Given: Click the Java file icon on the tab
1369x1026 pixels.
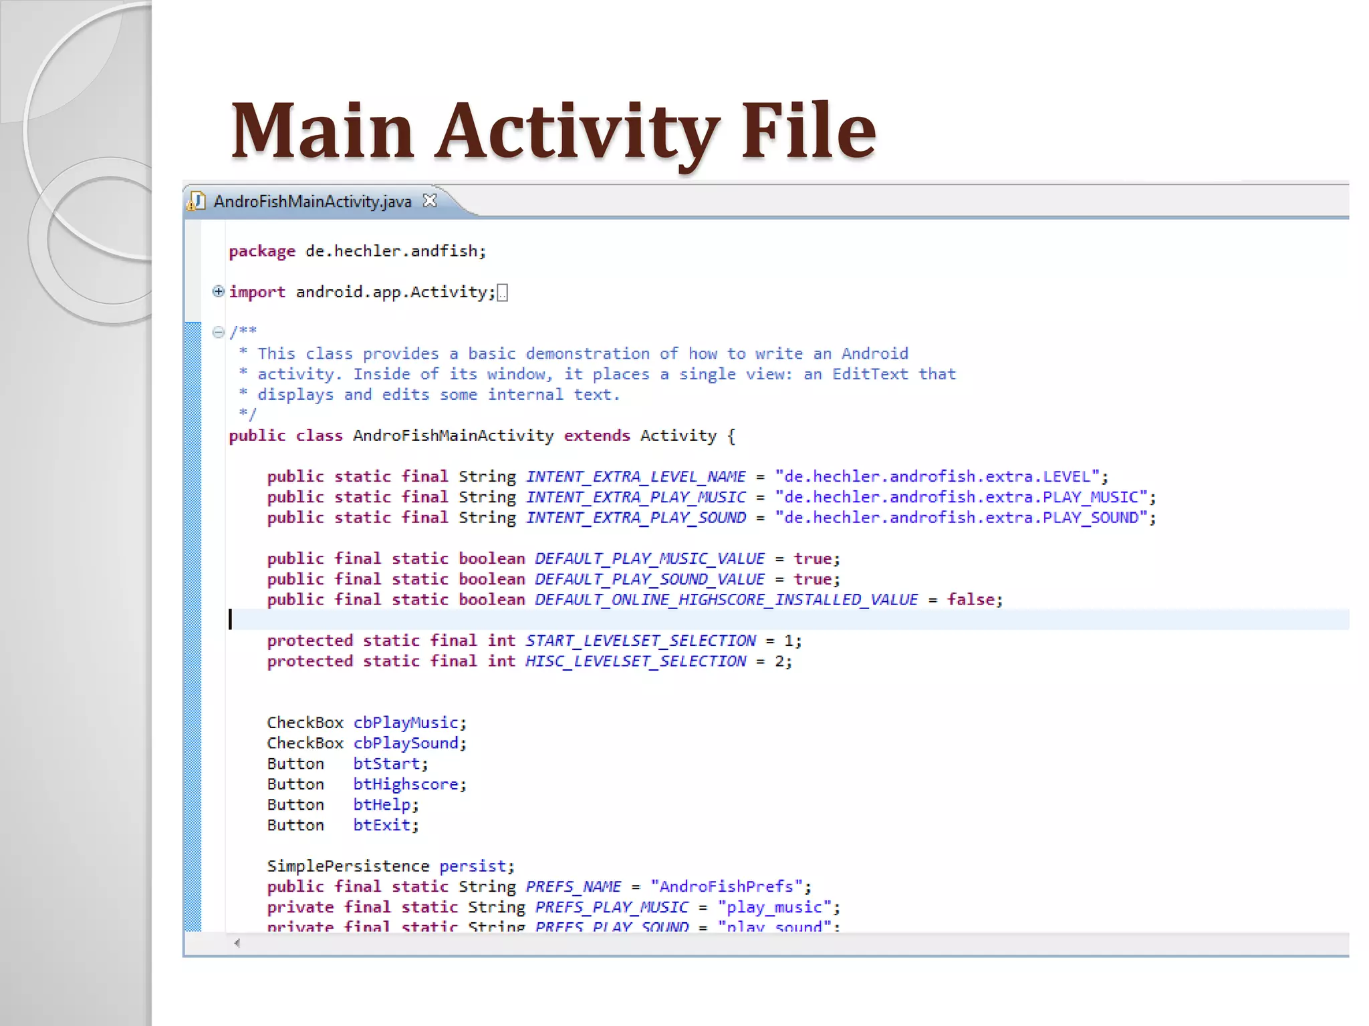Looking at the screenshot, I should 196,201.
